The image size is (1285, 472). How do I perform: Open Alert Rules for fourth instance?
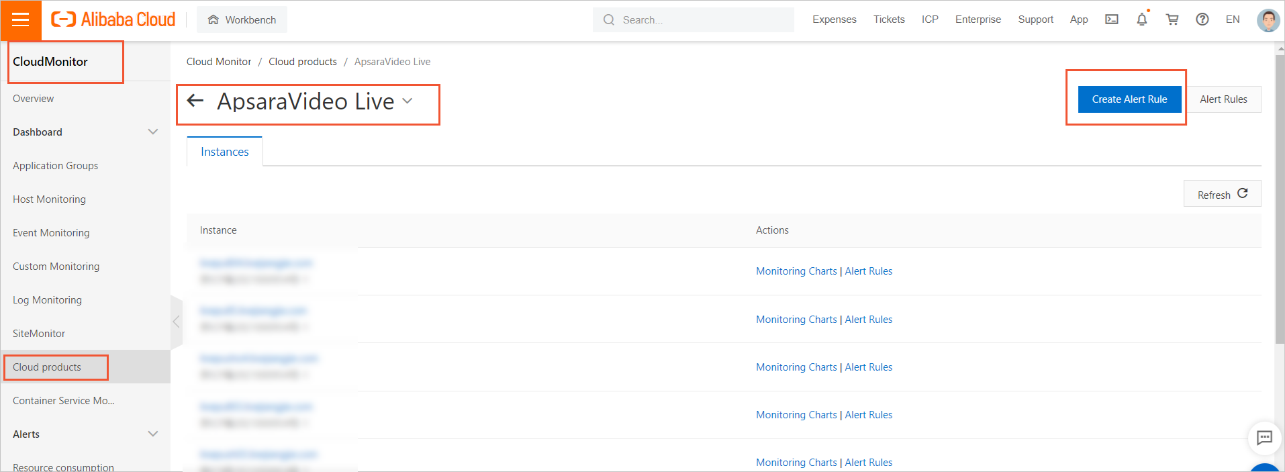pos(869,415)
